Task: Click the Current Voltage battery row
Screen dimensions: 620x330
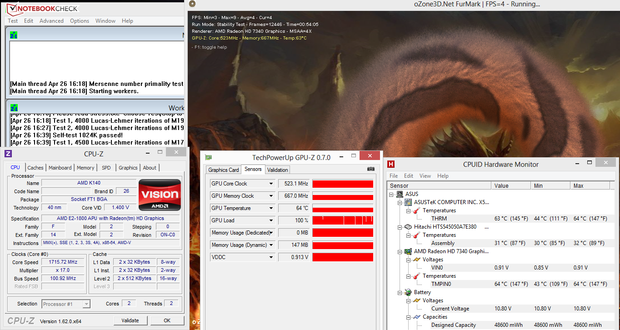Action: click(x=501, y=309)
